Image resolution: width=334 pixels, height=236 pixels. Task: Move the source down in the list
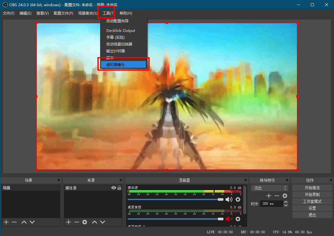103,222
